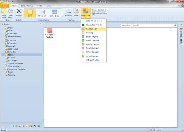Open the Suggested Contacts folder
This screenshot has height=132, width=184.
coord(15,69)
